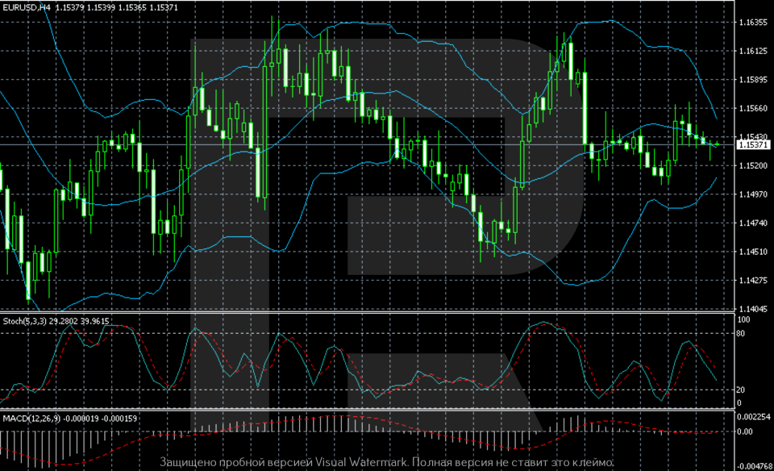Select the Stochastic 20 level label
Image resolution: width=774 pixels, height=471 pixels.
coord(743,390)
